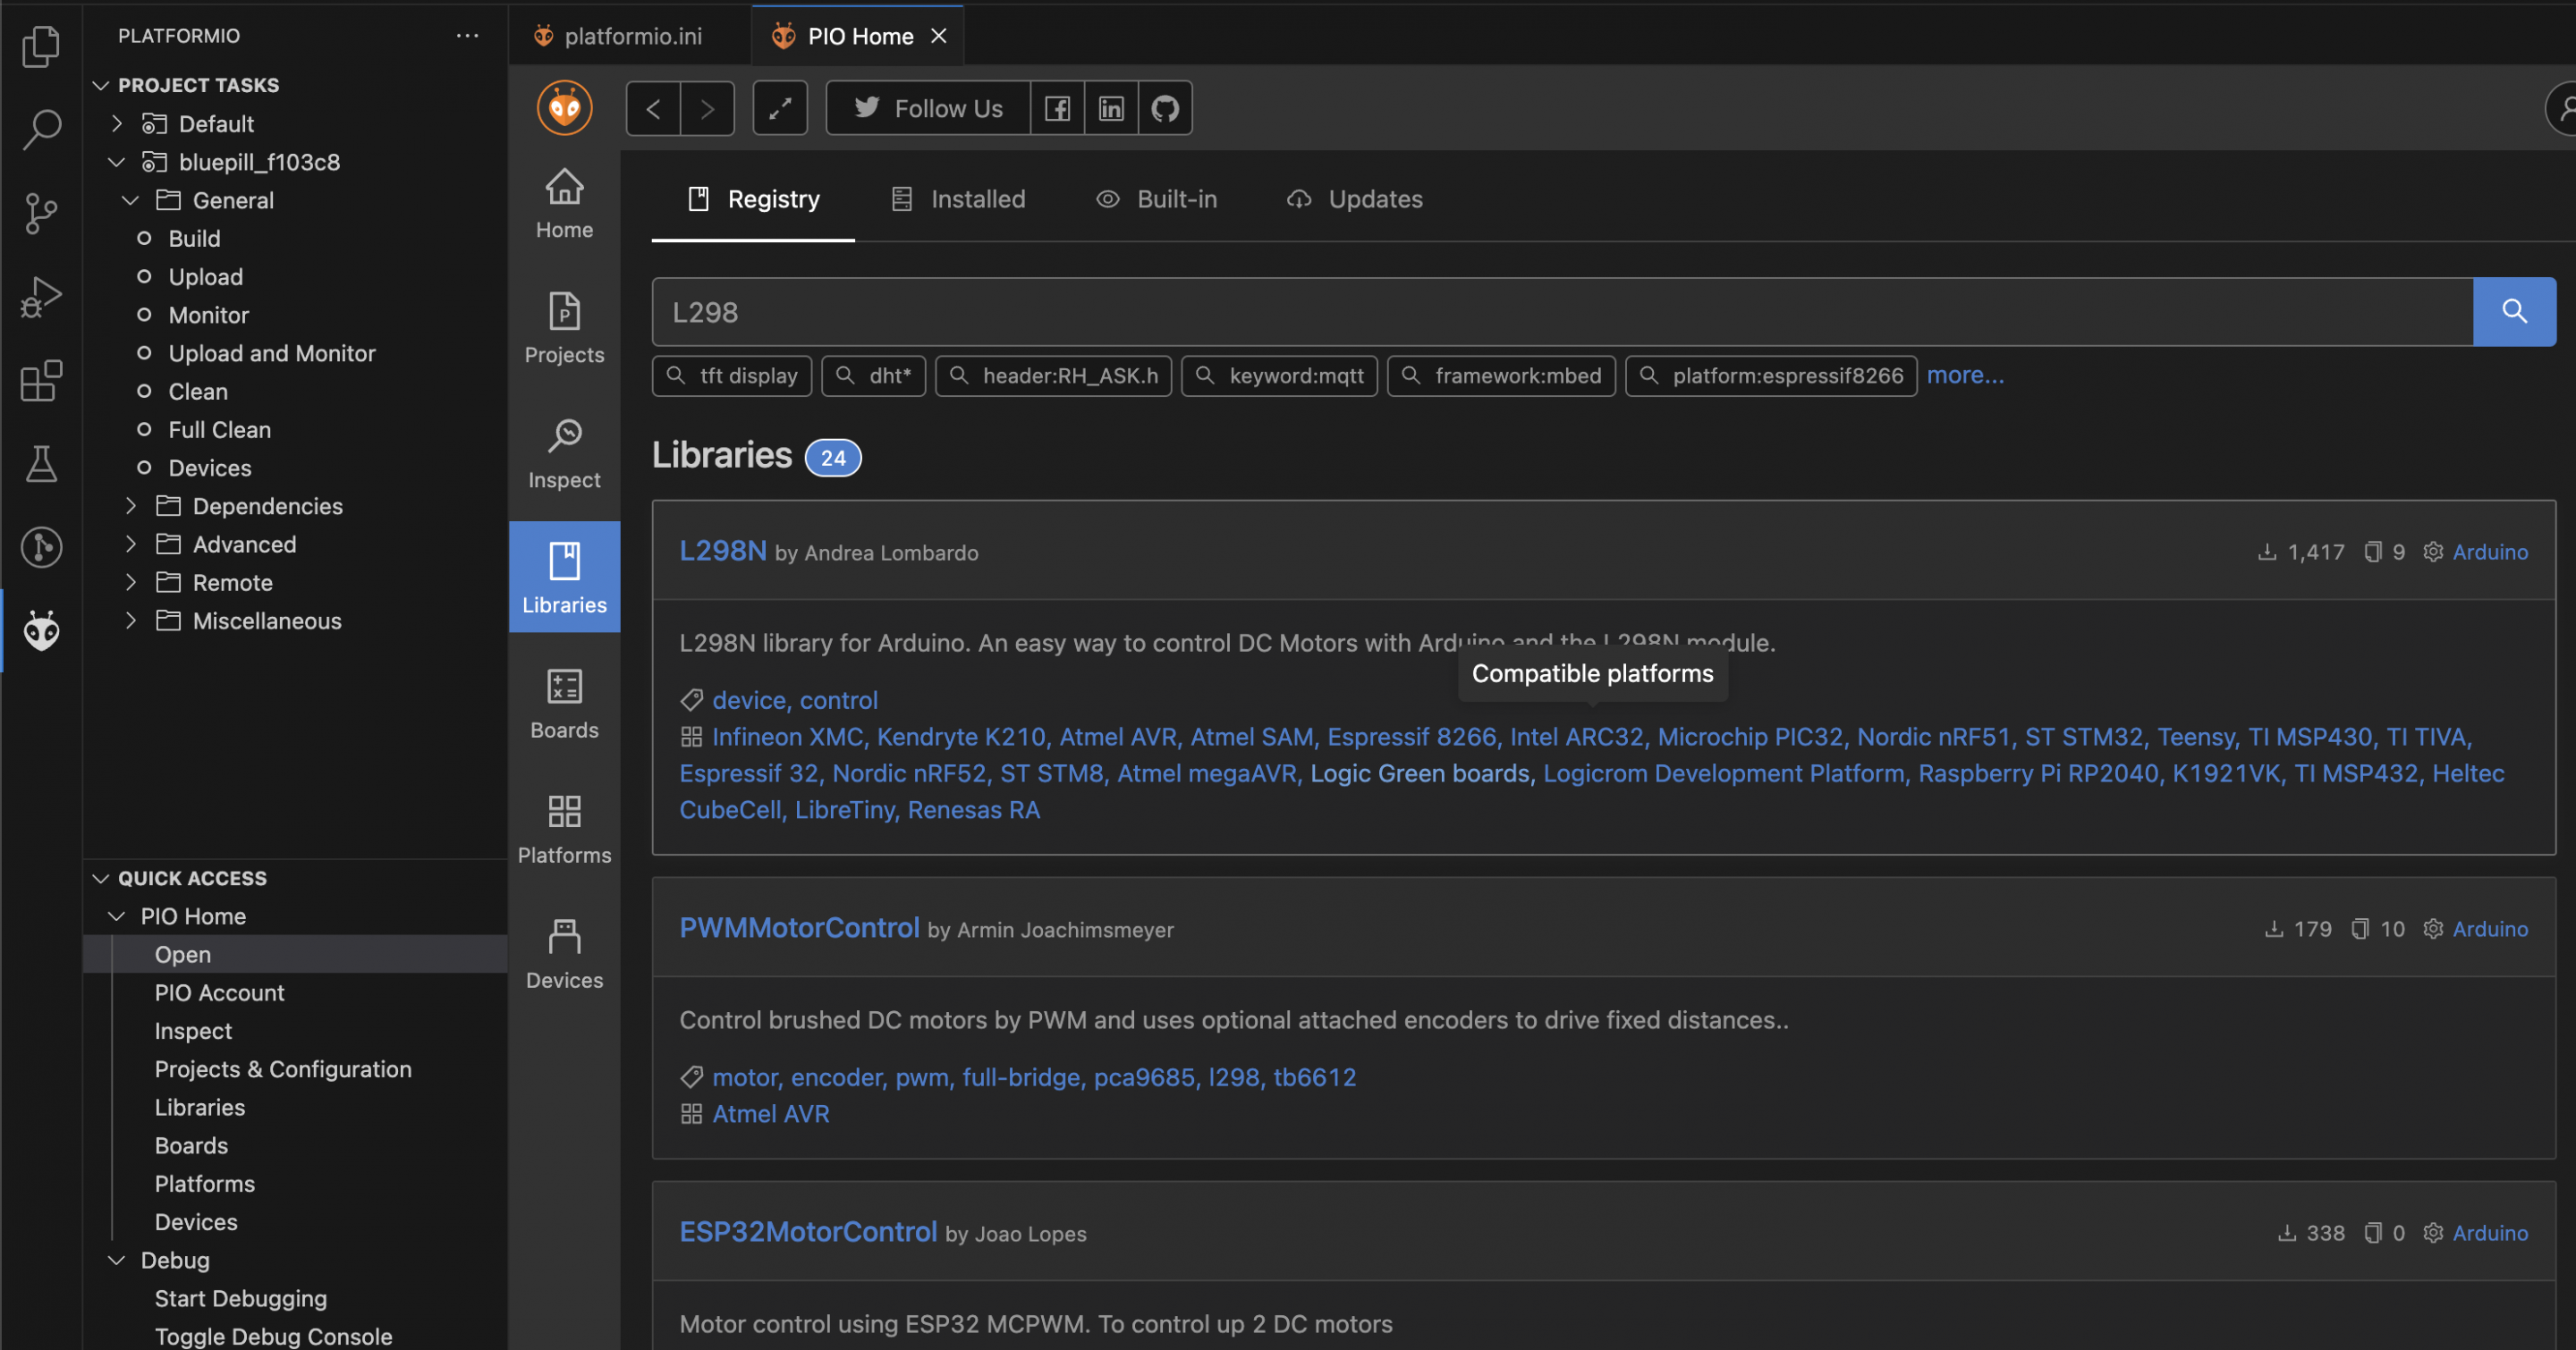Open the Search view in activity bar
This screenshot has width=2576, height=1350.
(x=41, y=129)
